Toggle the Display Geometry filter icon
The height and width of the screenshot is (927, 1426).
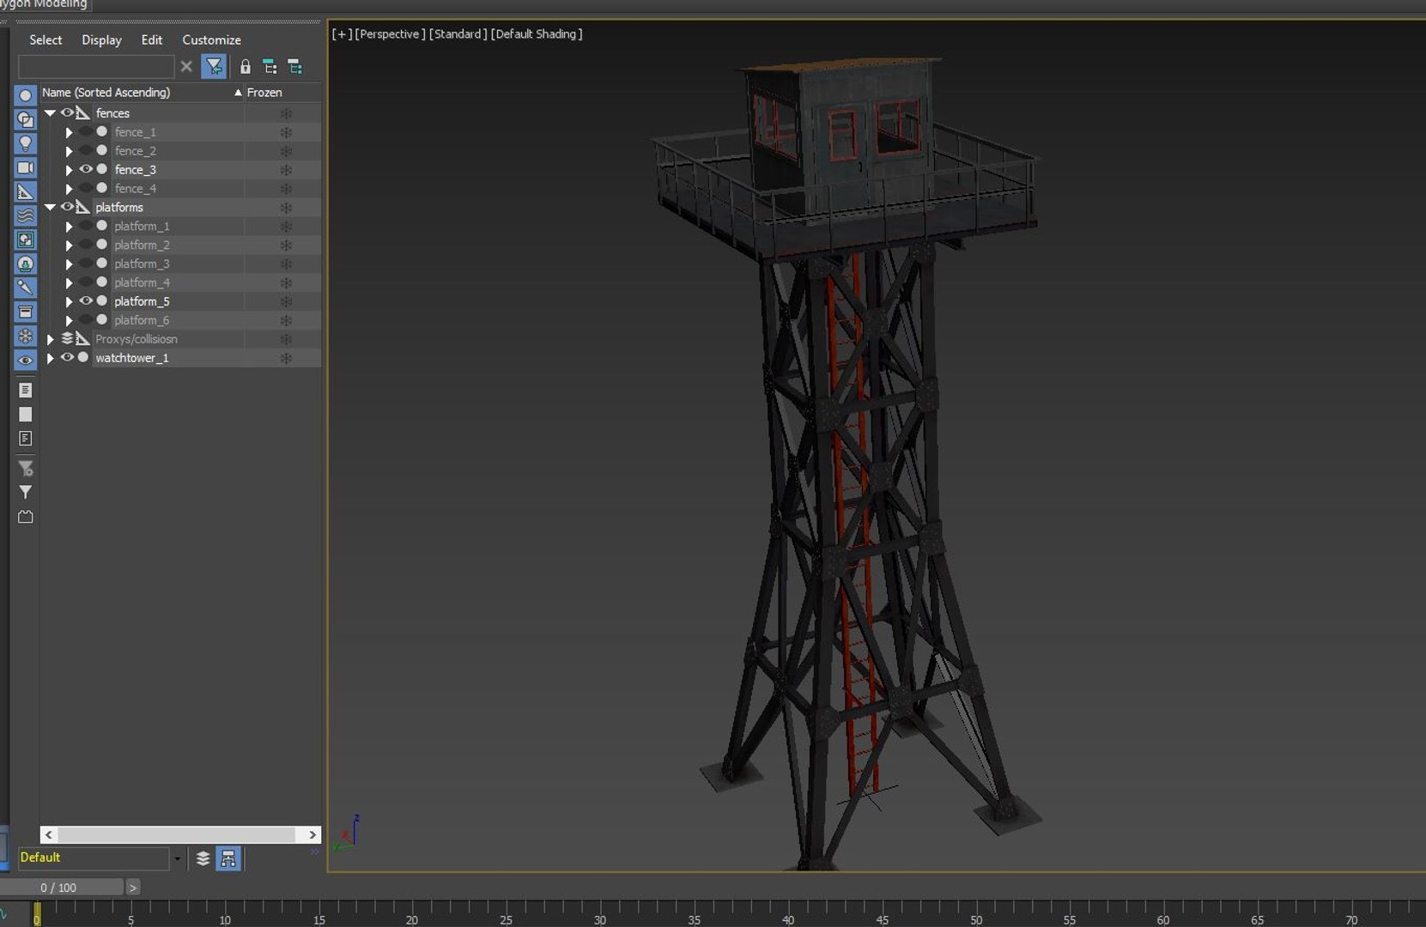(x=25, y=95)
